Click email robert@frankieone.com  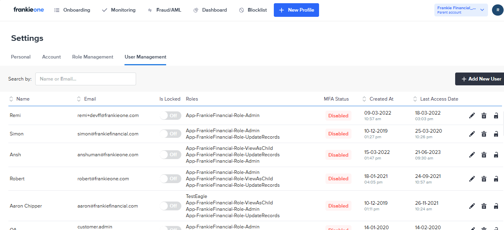pyautogui.click(x=103, y=179)
